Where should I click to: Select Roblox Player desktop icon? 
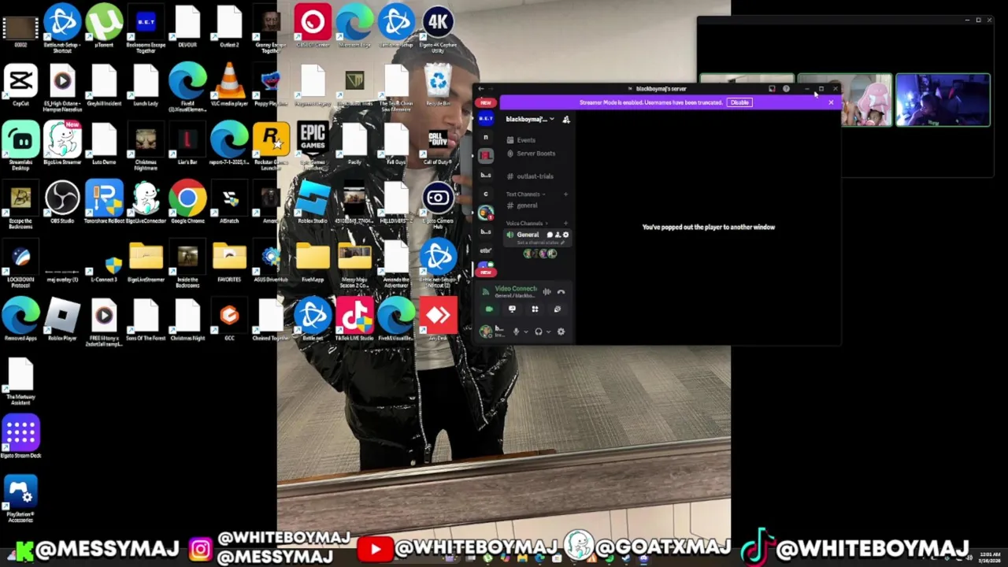pyautogui.click(x=62, y=321)
